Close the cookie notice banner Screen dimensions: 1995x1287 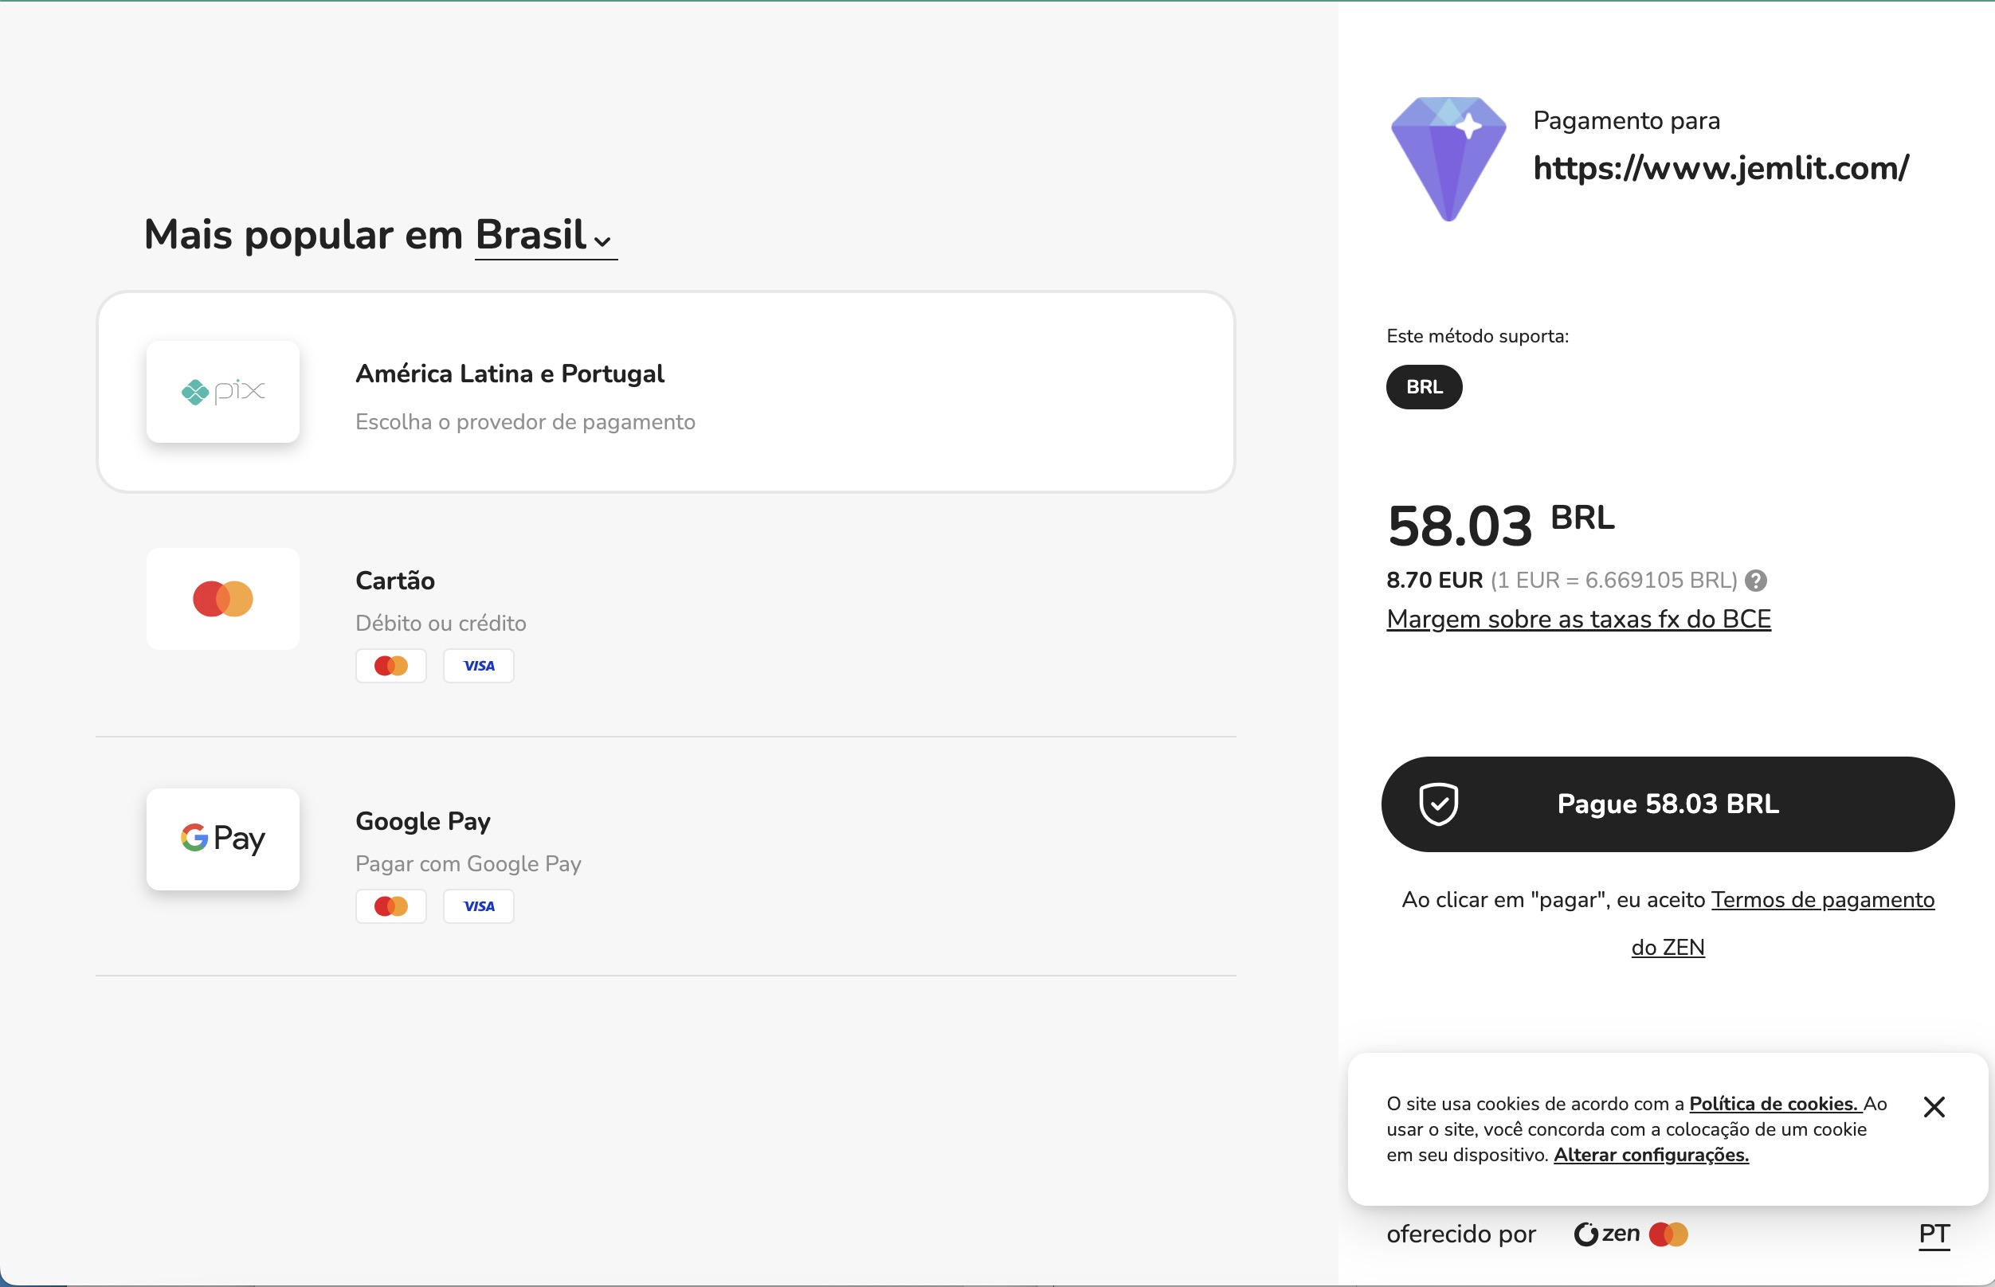coord(1933,1106)
